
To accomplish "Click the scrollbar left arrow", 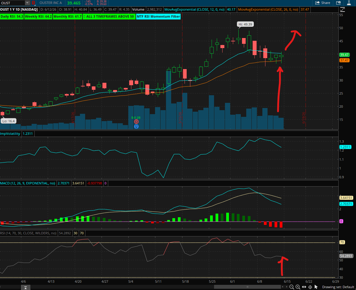I will tap(283, 287).
